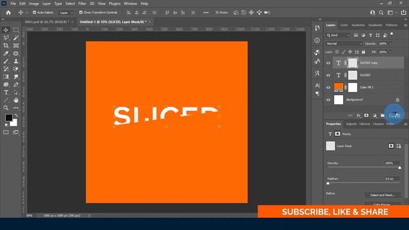This screenshot has height=230, width=409.
Task: Click Add layer mask icon in Layers panel
Action: pos(366,116)
